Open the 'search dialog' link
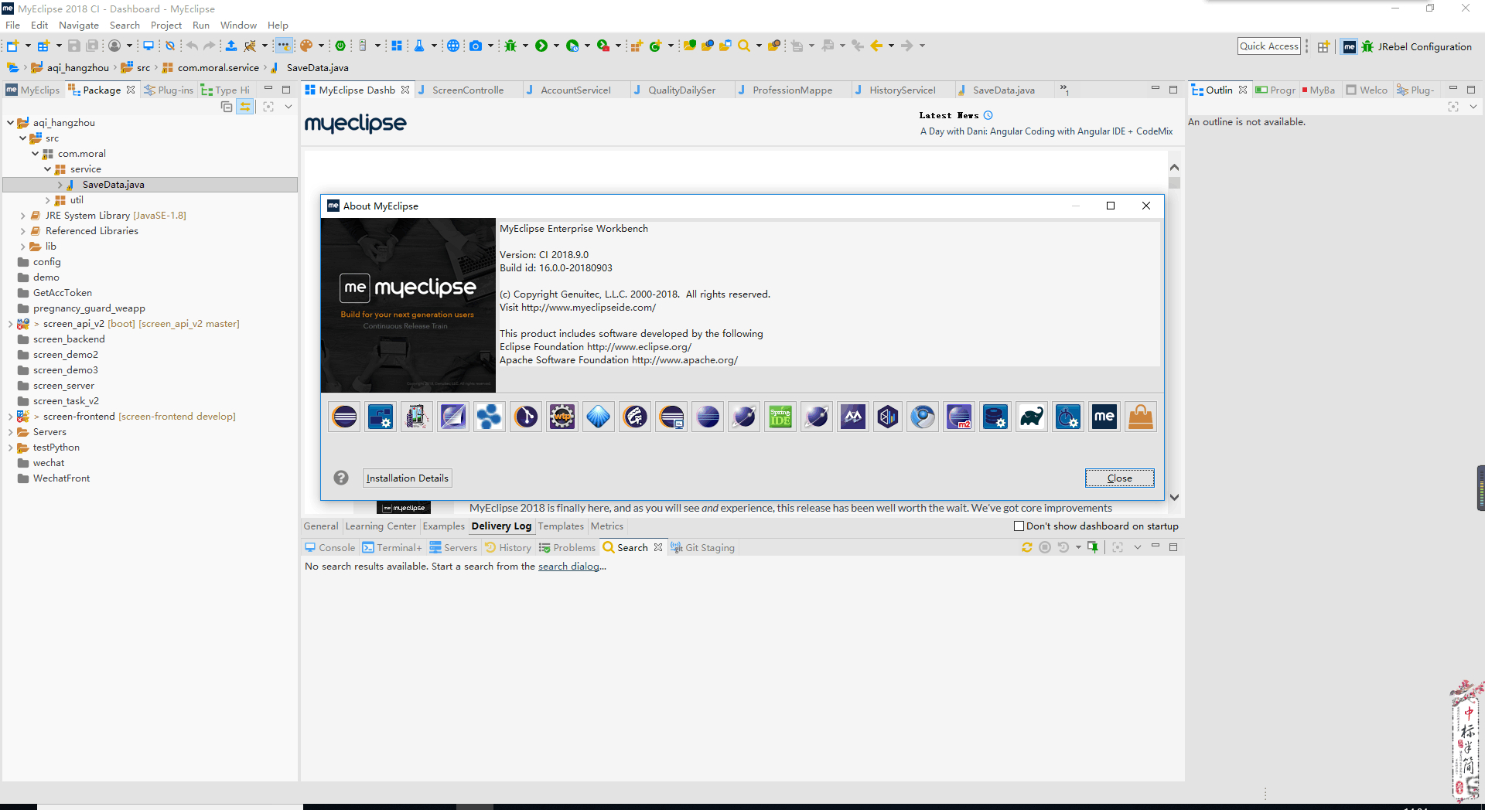Image resolution: width=1485 pixels, height=810 pixels. (568, 567)
